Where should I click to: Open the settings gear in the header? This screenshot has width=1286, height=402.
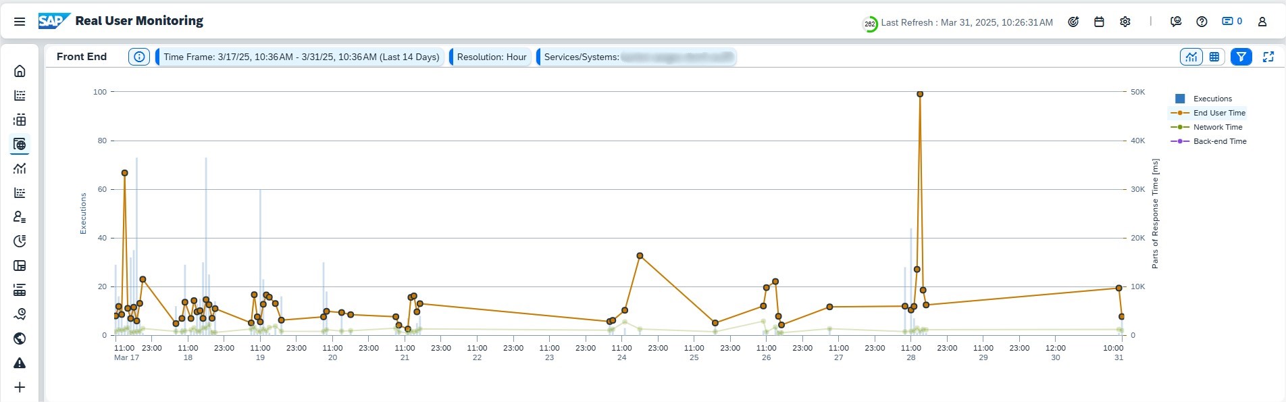coord(1125,22)
